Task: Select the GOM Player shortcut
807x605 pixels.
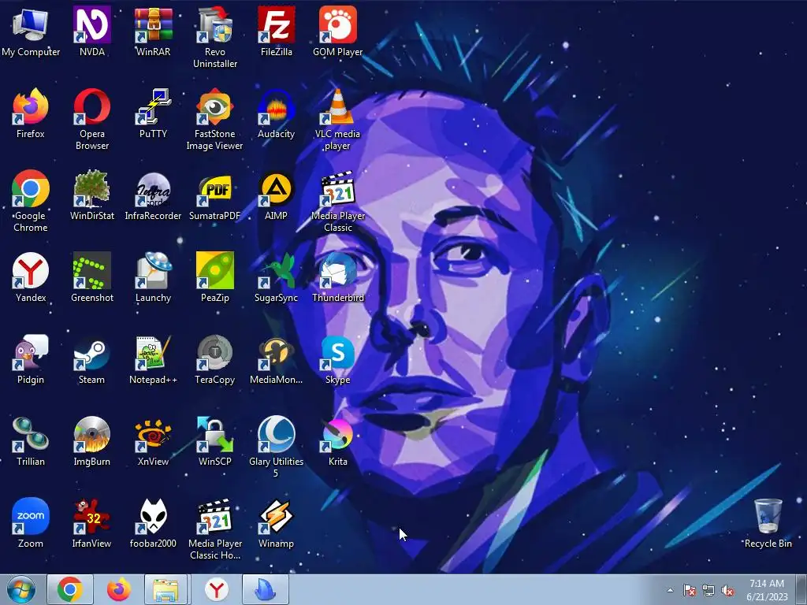Action: point(337,32)
